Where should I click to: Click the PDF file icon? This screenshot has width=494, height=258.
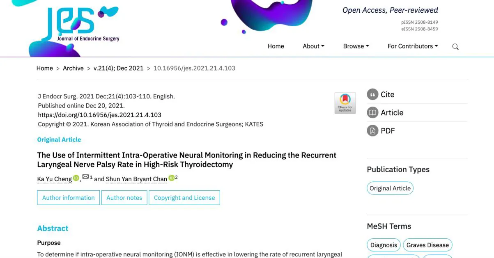click(372, 131)
